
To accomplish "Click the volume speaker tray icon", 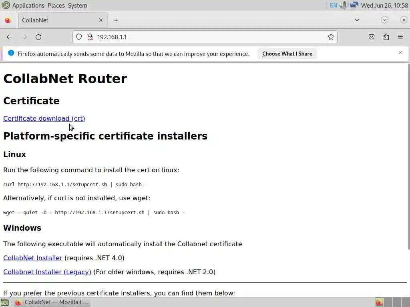I will pos(343,5).
